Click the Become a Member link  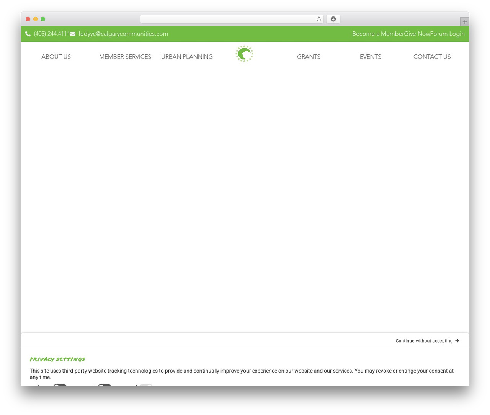click(x=378, y=34)
